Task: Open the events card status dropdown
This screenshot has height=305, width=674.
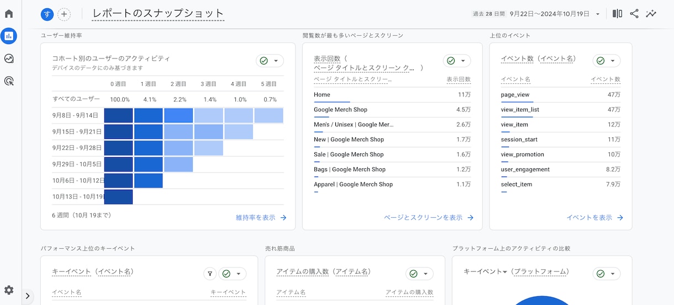Action: [607, 61]
